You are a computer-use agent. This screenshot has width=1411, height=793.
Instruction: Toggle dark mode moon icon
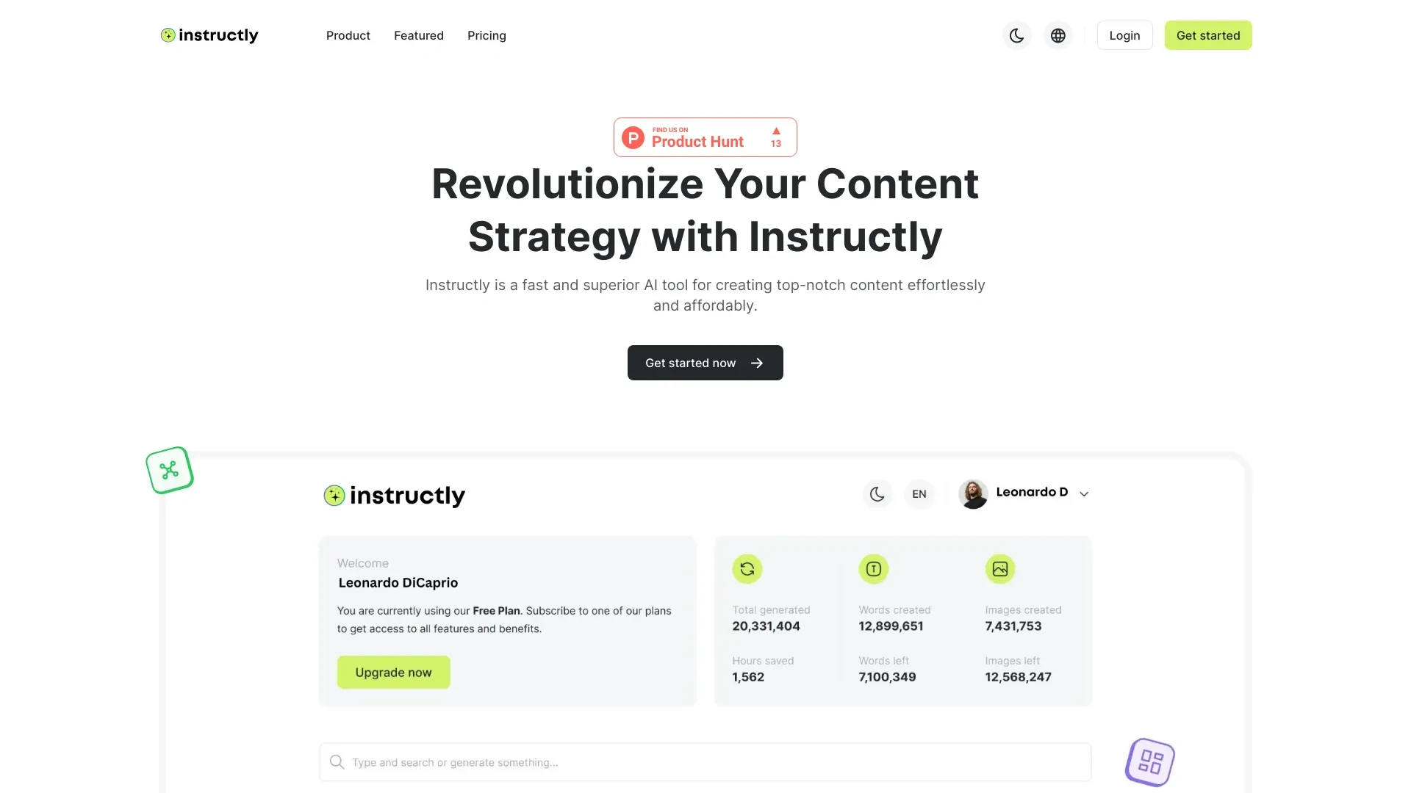[1016, 35]
